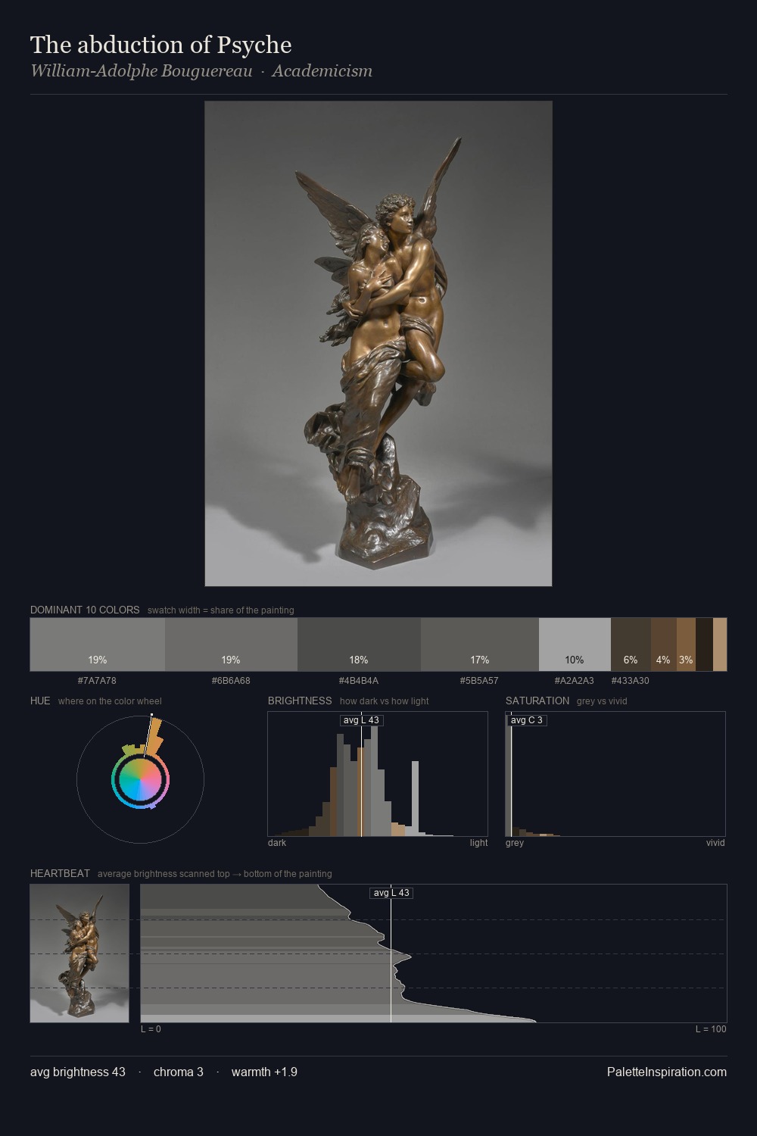The image size is (757, 1136).
Task: Click the orange hue spike on the color wheel
Action: (154, 735)
